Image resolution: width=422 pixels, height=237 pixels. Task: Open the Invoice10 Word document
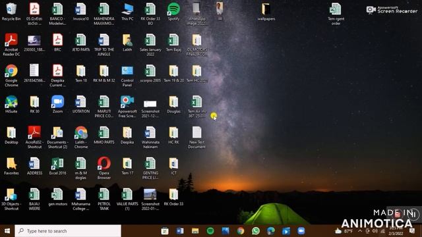point(80,12)
